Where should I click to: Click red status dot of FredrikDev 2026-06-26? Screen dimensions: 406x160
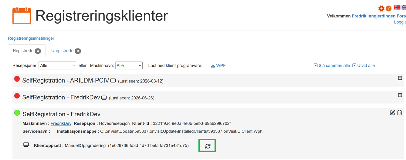tap(17, 96)
